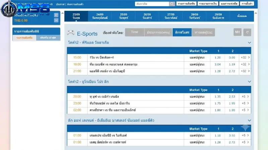Select the 26/09 date tab

147,16
